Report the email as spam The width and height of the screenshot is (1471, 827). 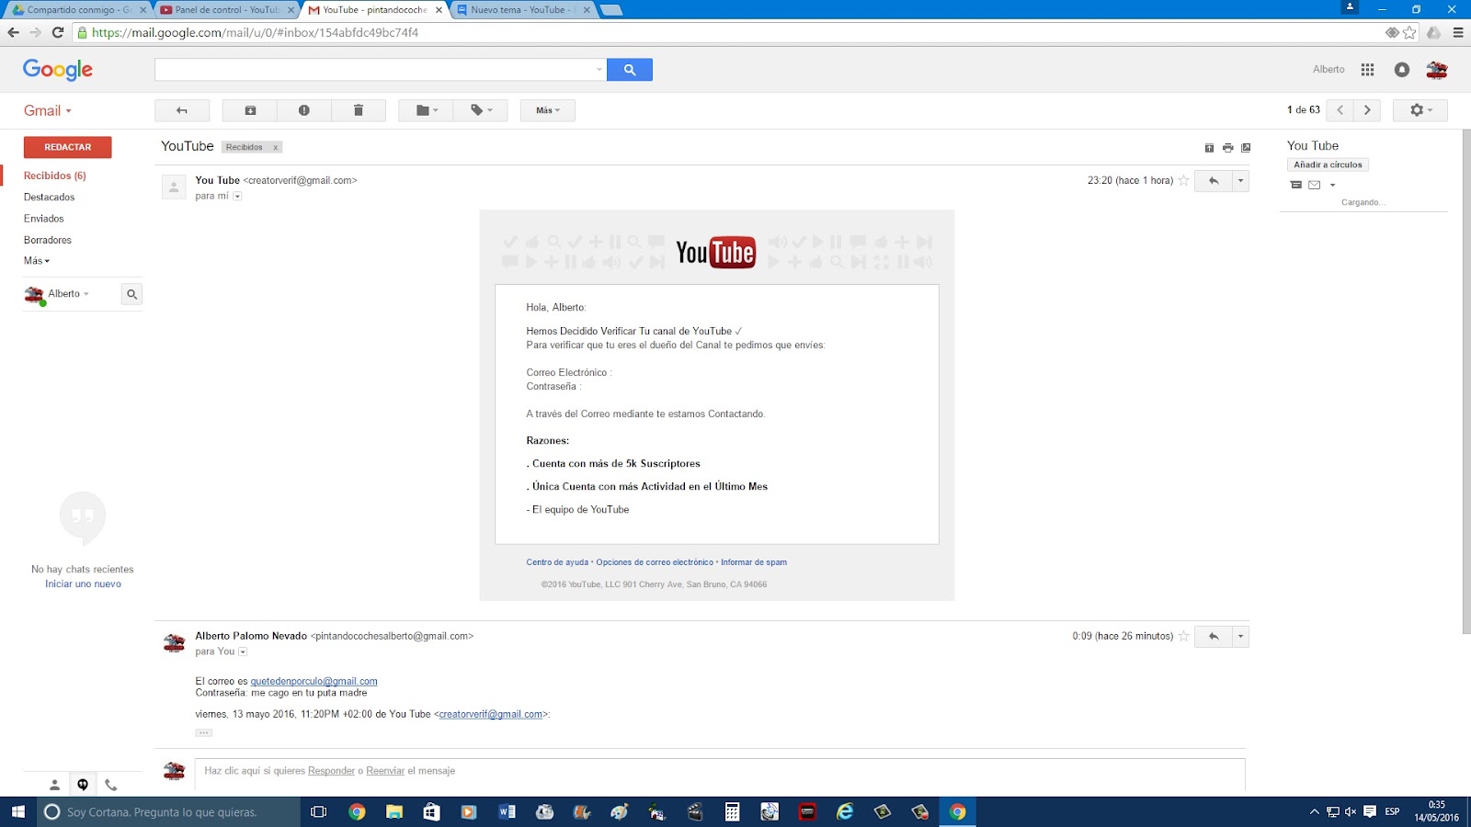[x=304, y=110]
